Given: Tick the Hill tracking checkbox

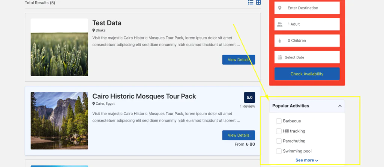Looking at the screenshot, I should tap(279, 131).
